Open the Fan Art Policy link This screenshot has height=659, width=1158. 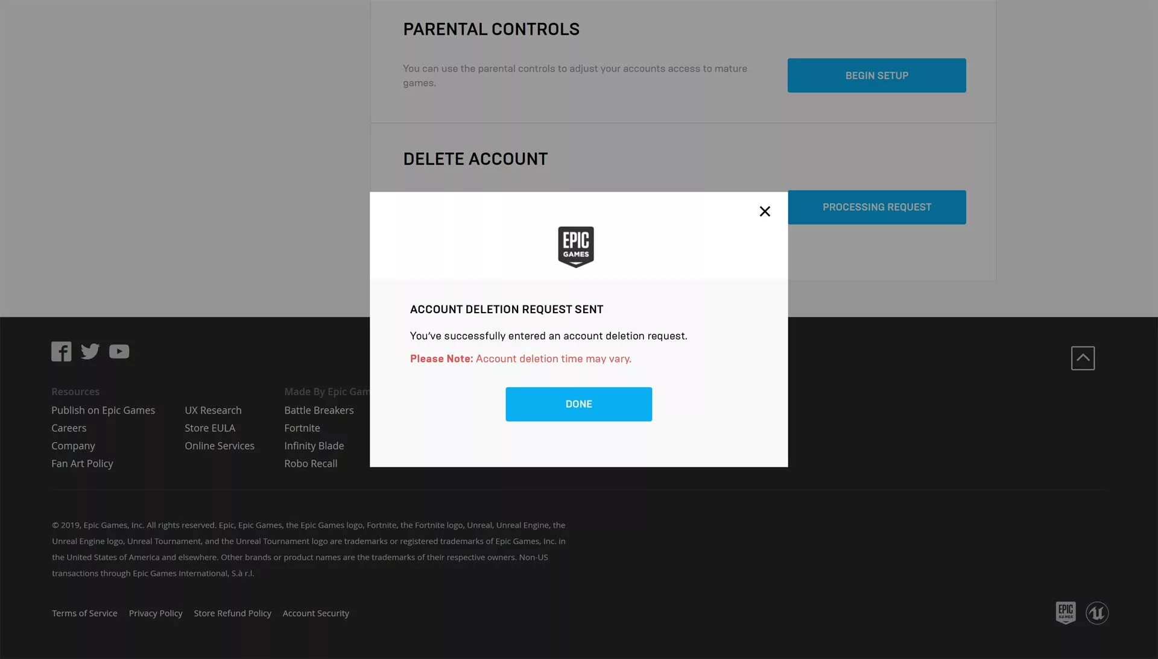click(82, 463)
